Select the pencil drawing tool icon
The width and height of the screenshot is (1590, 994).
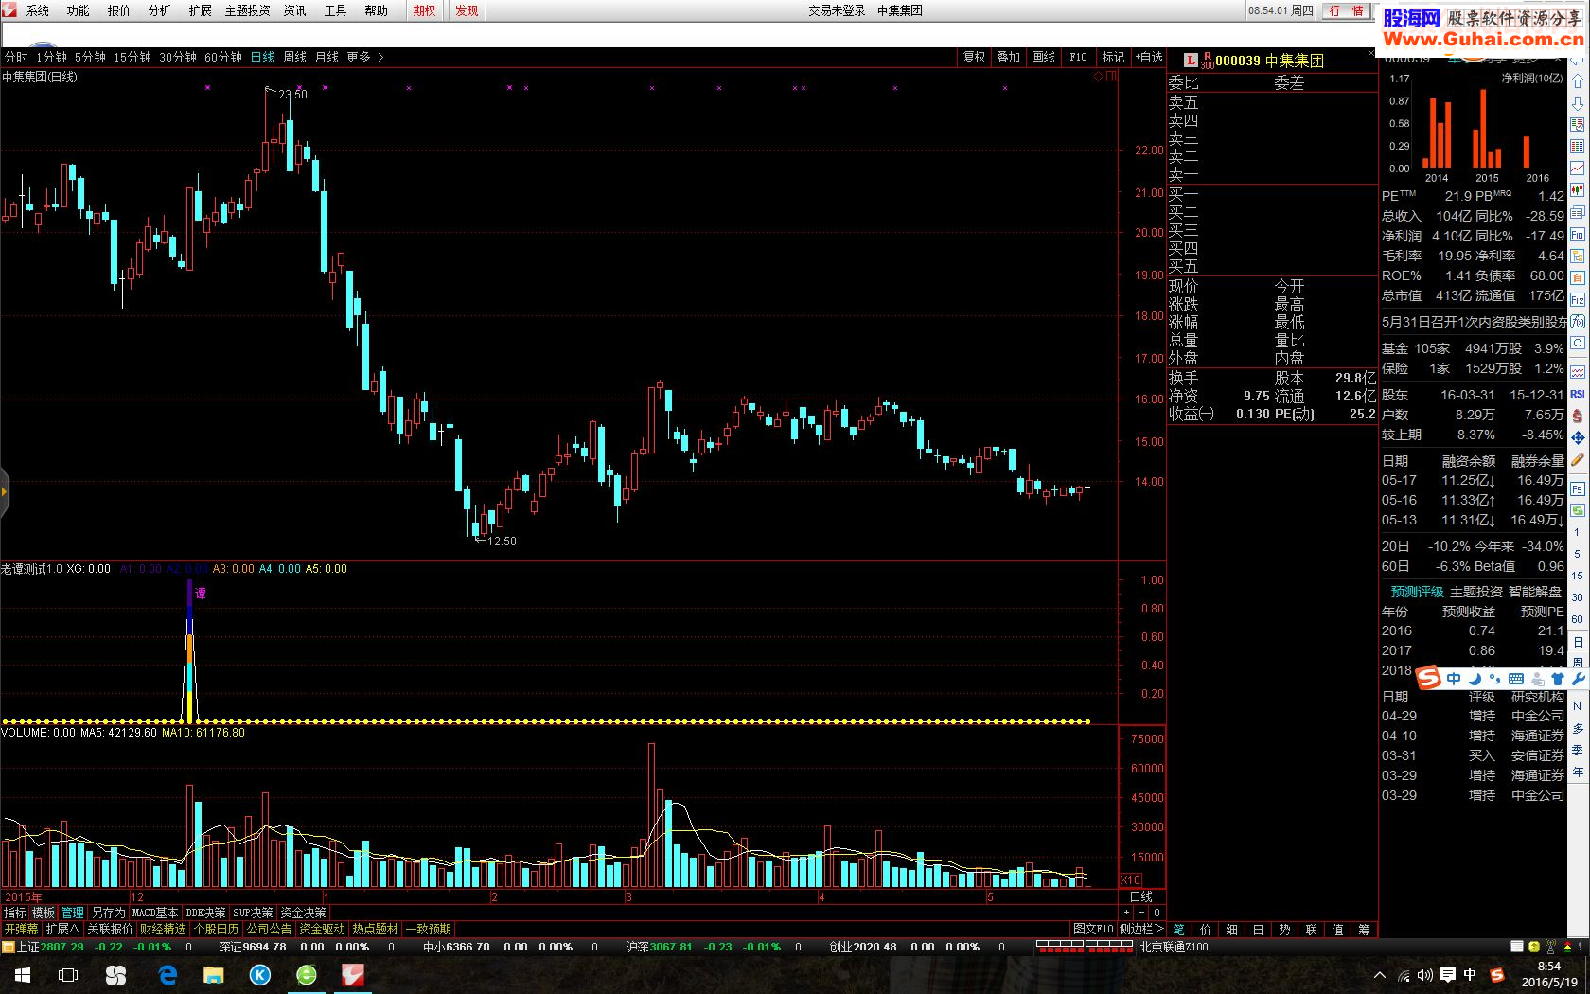1578,460
